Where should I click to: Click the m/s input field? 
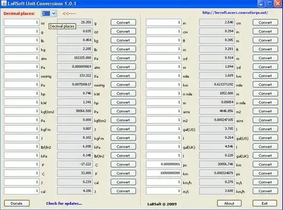[164, 191]
